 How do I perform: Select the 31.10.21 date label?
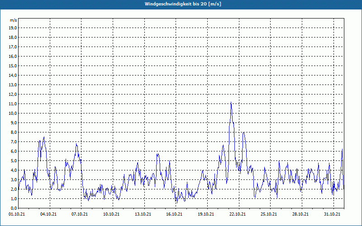point(332,214)
